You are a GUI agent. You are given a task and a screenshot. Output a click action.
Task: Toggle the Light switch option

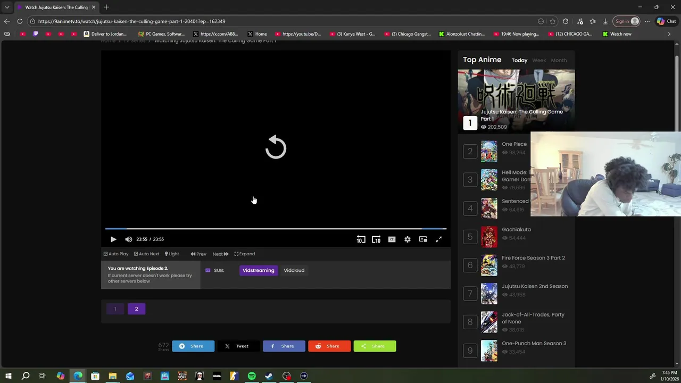point(172,254)
